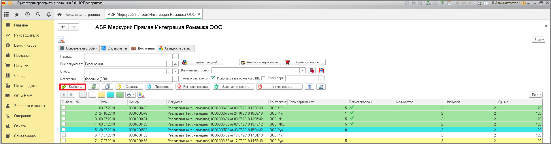
Task: Open the printer dropdown arrow
Action: tap(133, 95)
